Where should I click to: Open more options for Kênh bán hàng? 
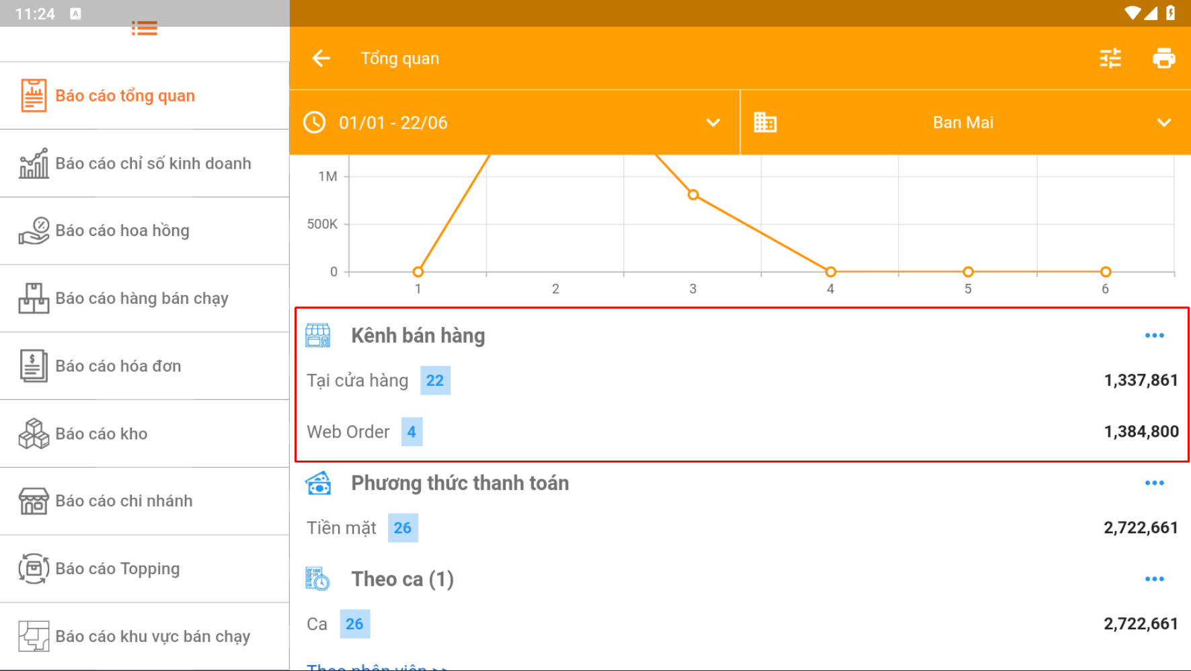click(1154, 335)
